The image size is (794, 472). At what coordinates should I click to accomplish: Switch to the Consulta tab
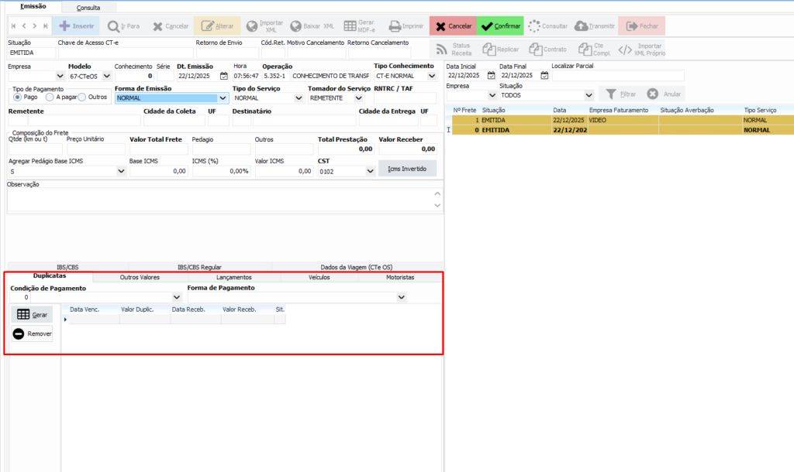(88, 7)
